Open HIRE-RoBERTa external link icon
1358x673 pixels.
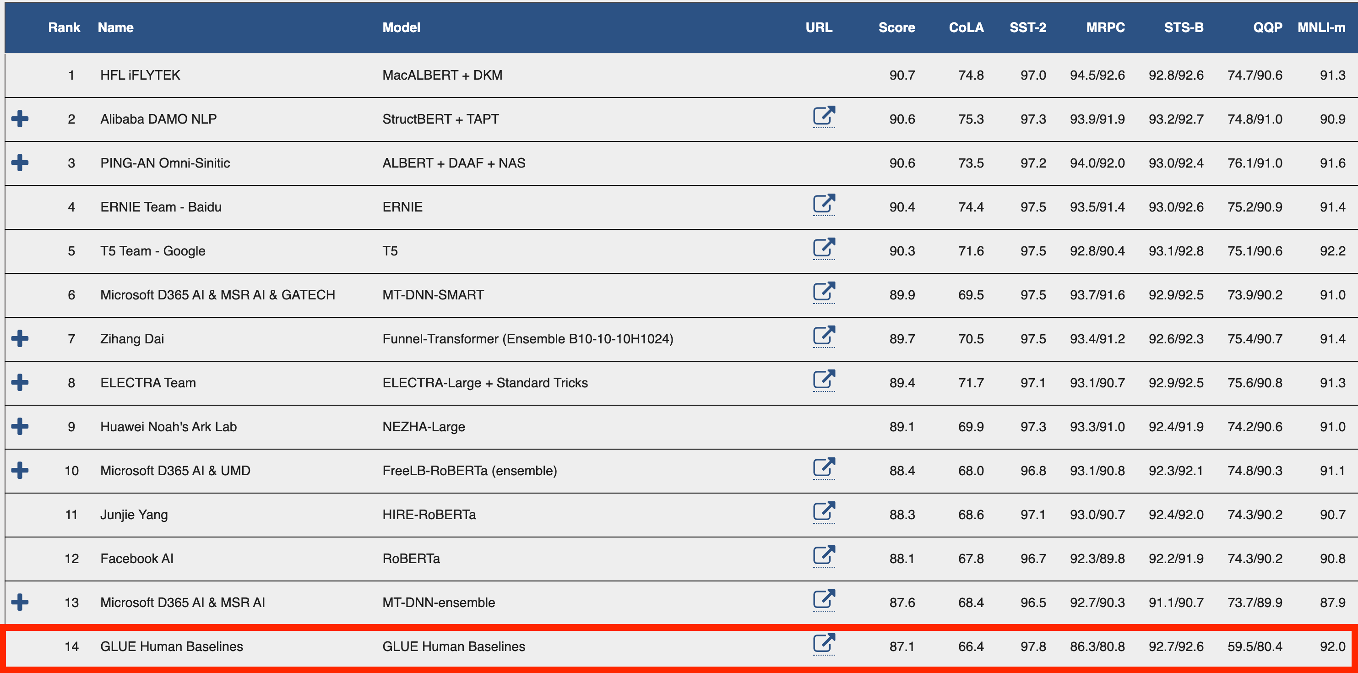823,512
